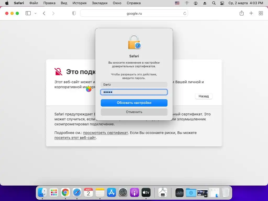Viewport: 268px width, 201px height.
Task: Open the Справка menu
Action: pyautogui.click(x=134, y=3)
